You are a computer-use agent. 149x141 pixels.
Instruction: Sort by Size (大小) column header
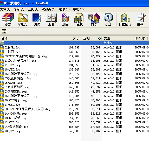[70, 38]
